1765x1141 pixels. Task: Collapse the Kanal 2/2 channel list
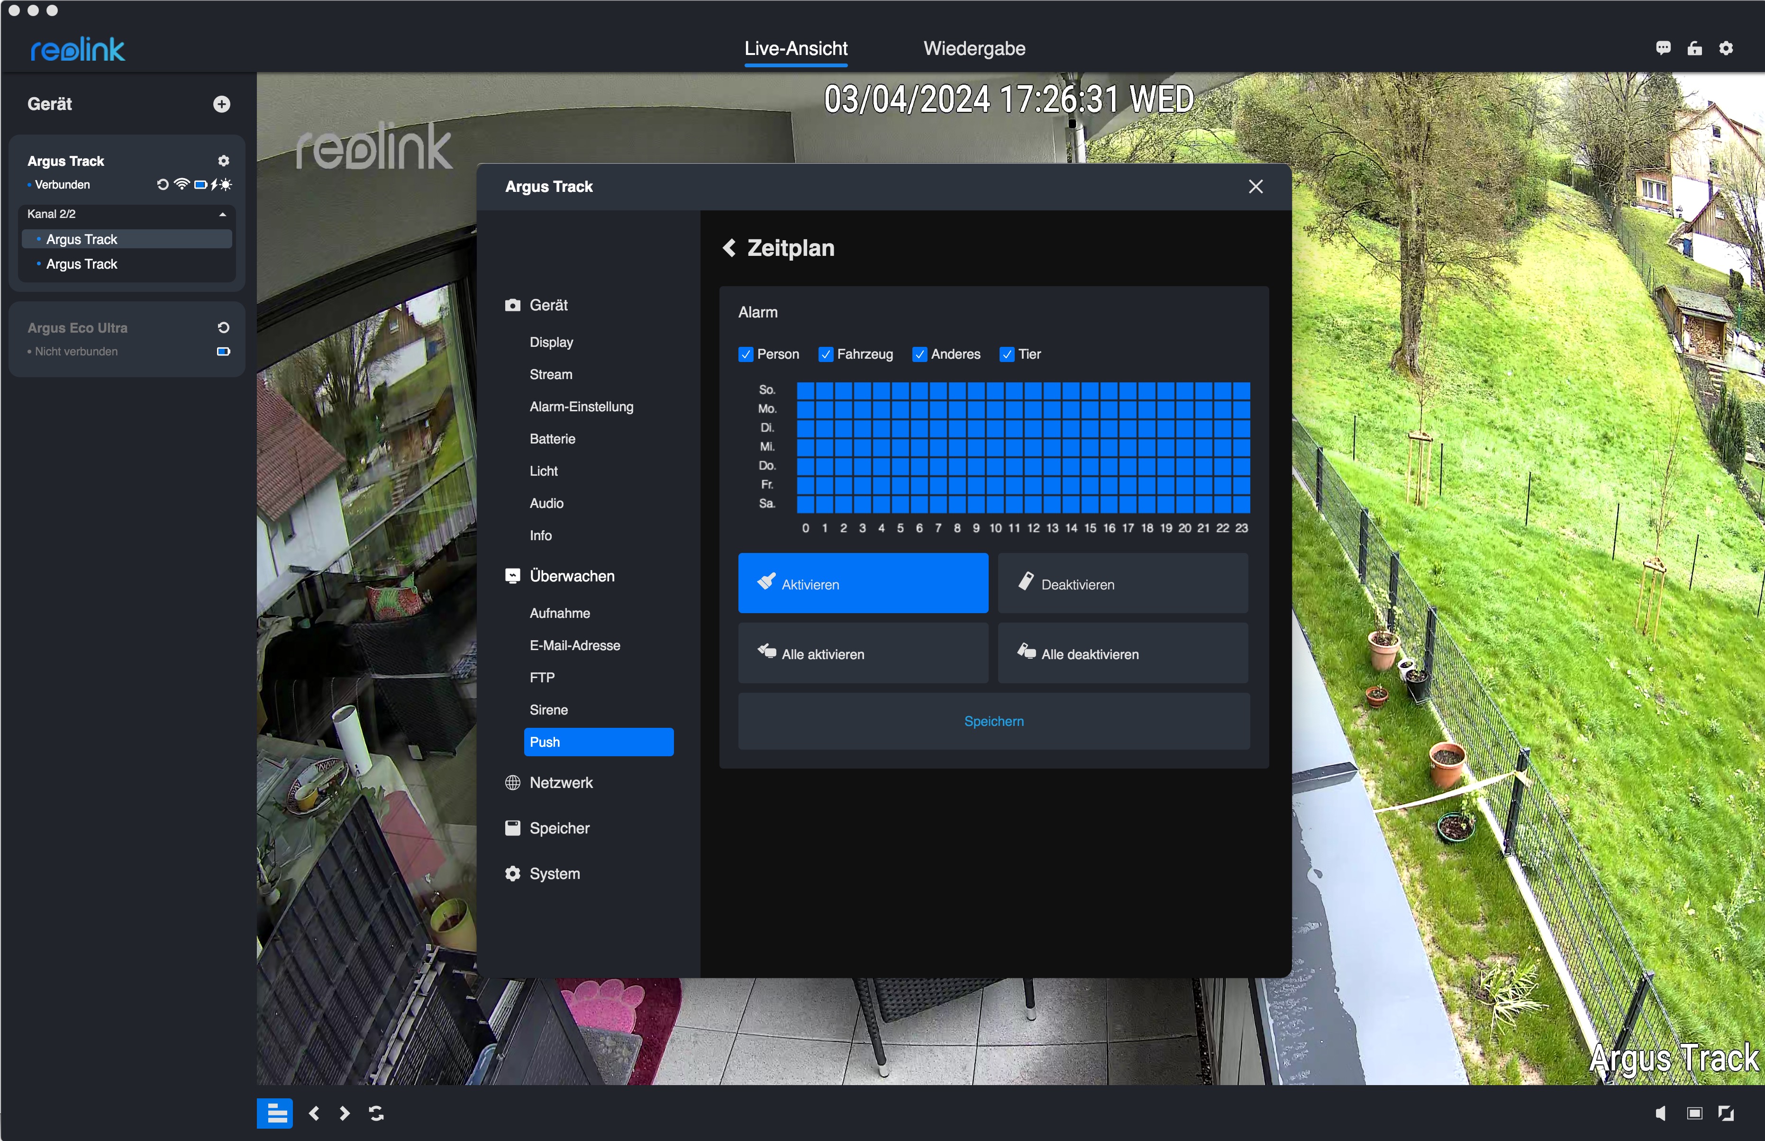pyautogui.click(x=222, y=214)
